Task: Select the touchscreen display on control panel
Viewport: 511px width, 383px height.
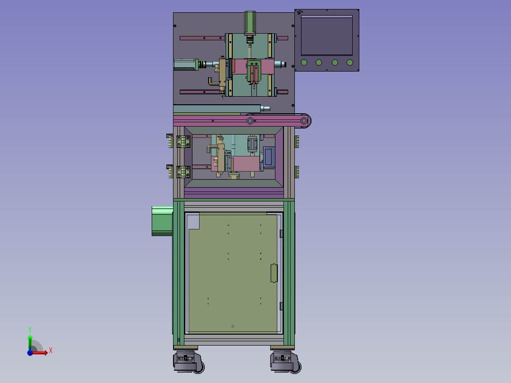Action: point(327,35)
